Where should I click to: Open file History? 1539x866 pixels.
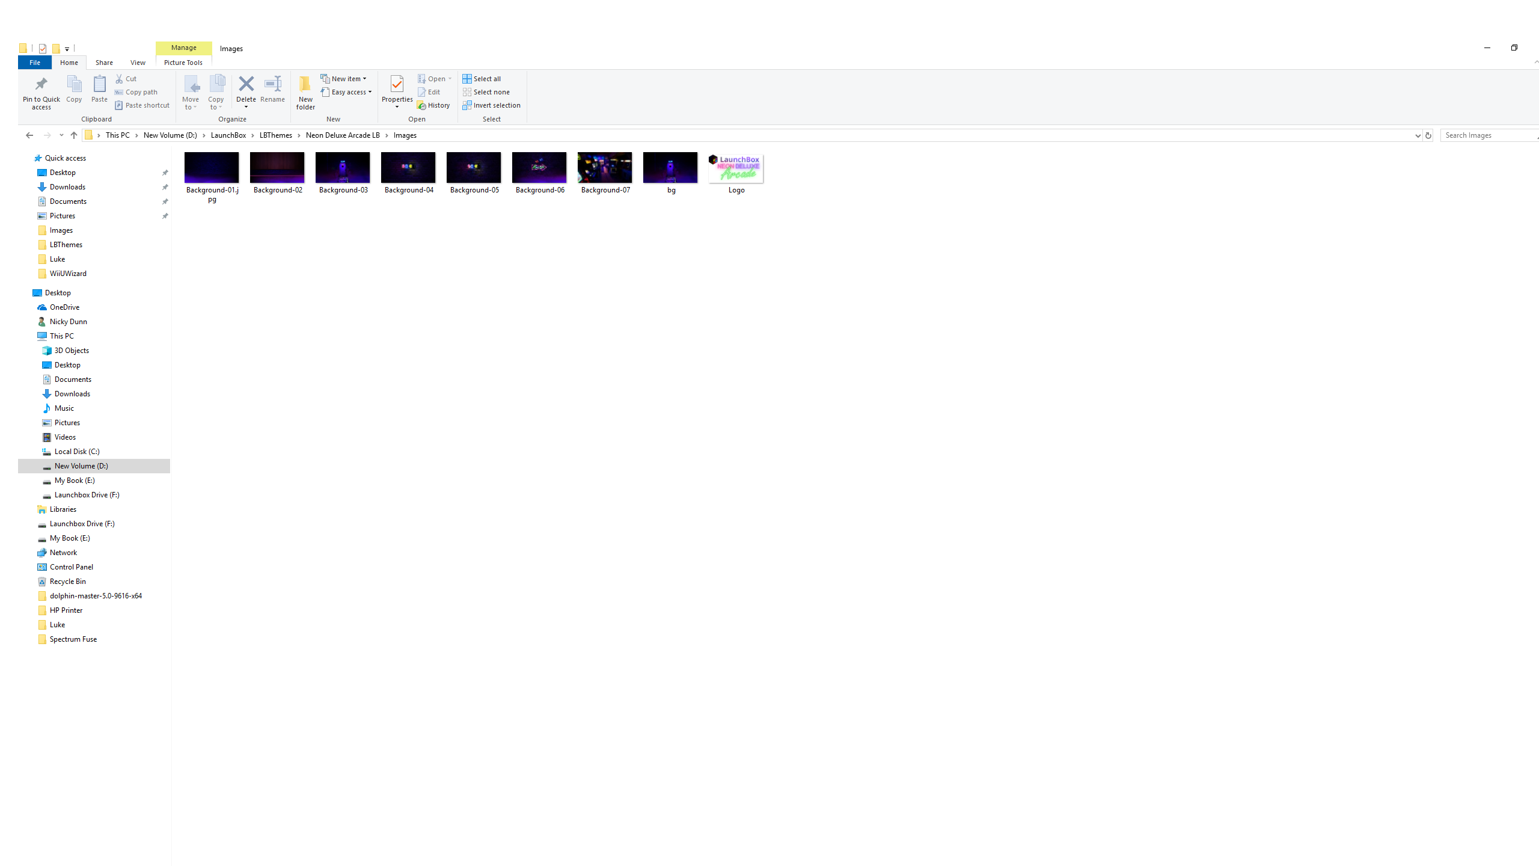pos(433,105)
